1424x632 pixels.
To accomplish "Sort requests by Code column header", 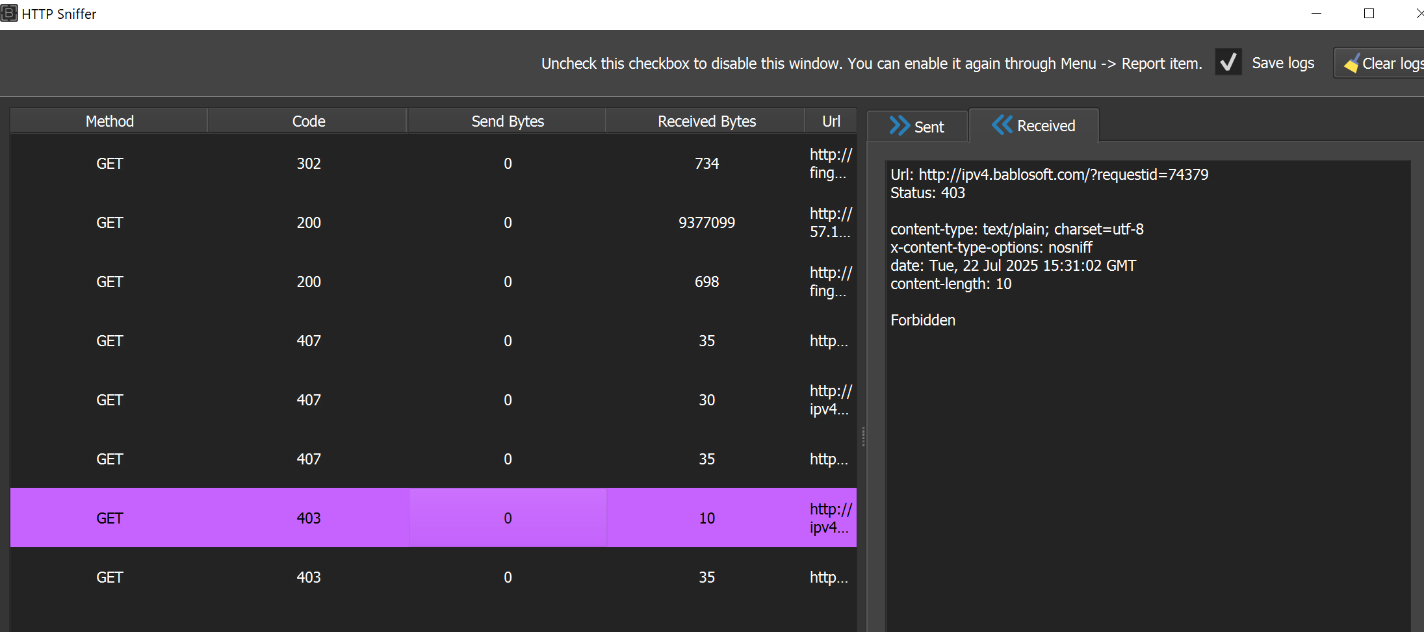I will click(308, 121).
